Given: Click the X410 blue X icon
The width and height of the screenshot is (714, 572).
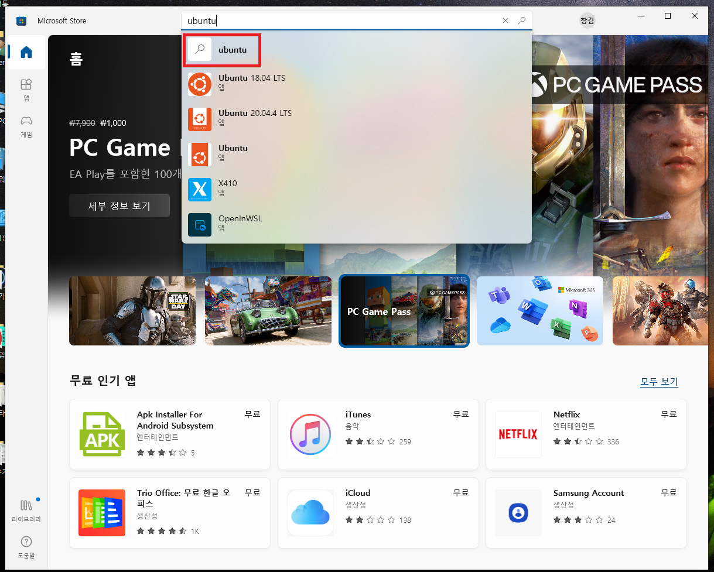Looking at the screenshot, I should [200, 190].
